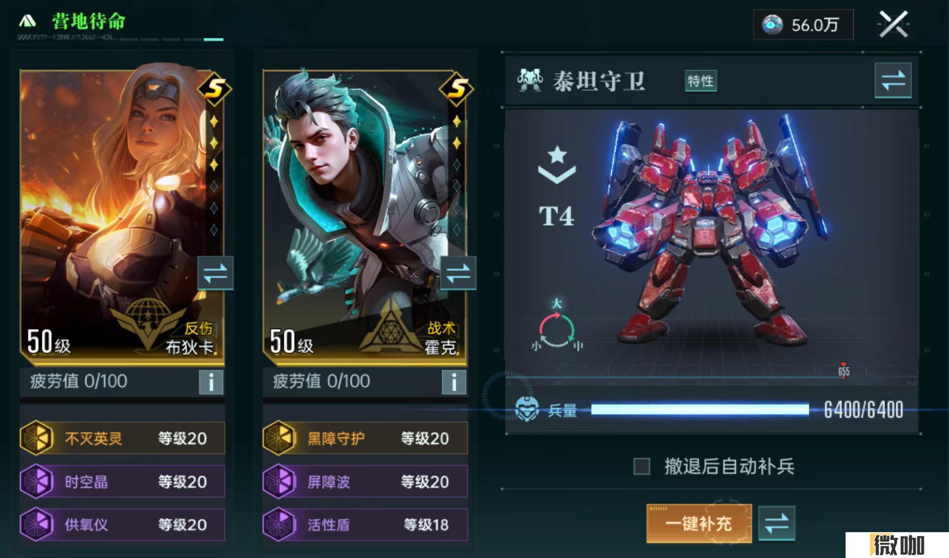949x558 pixels.
Task: Click the 56.0万 resource currency icon
Action: pyautogui.click(x=773, y=25)
